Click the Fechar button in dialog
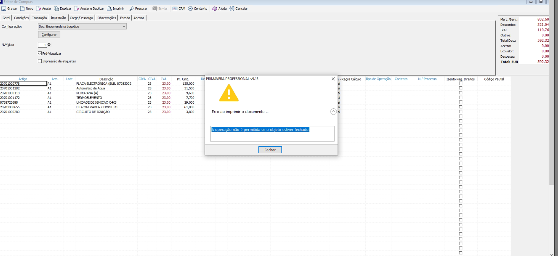Screen dimensions: 558x256 click(270, 150)
